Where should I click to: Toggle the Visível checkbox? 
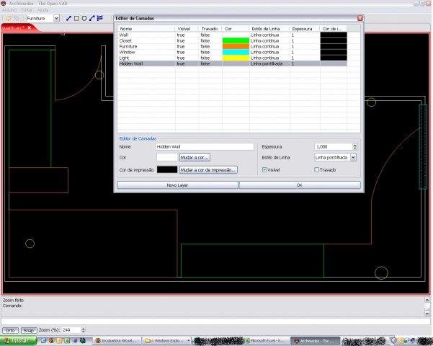[x=265, y=169]
